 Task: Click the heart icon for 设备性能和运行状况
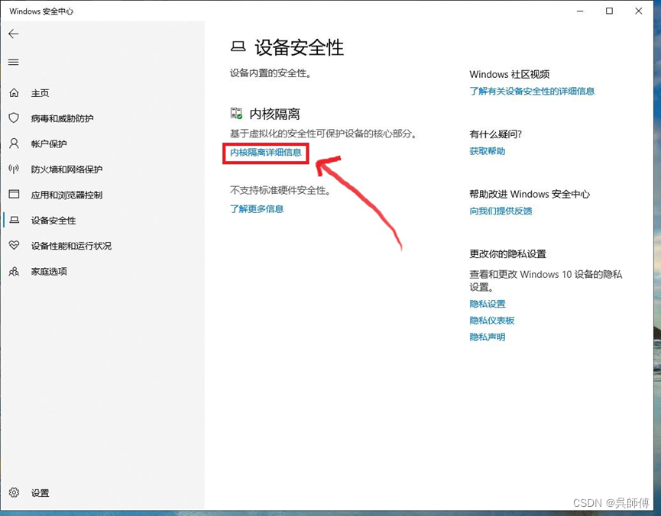tap(14, 245)
